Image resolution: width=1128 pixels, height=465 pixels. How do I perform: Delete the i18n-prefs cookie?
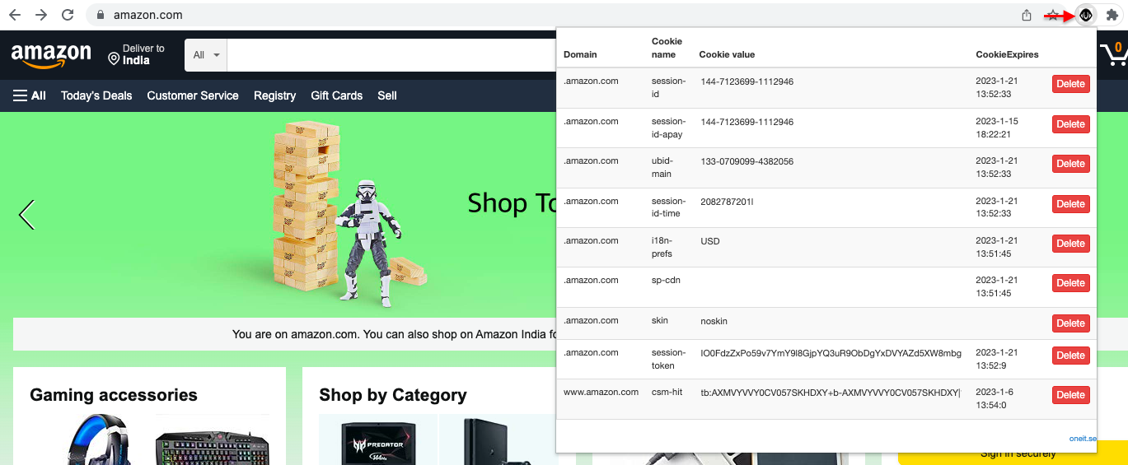pos(1071,244)
